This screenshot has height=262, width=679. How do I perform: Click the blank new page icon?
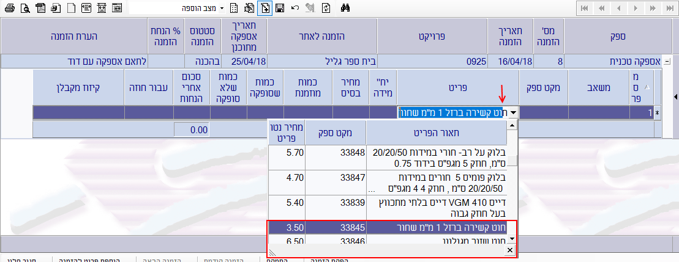[71, 8]
